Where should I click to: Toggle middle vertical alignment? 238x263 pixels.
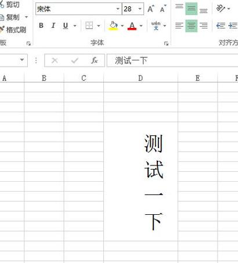192,9
